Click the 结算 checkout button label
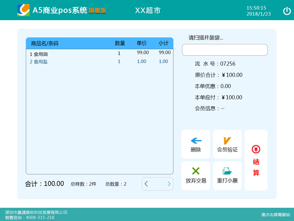This screenshot has height=221, width=294. (x=256, y=167)
